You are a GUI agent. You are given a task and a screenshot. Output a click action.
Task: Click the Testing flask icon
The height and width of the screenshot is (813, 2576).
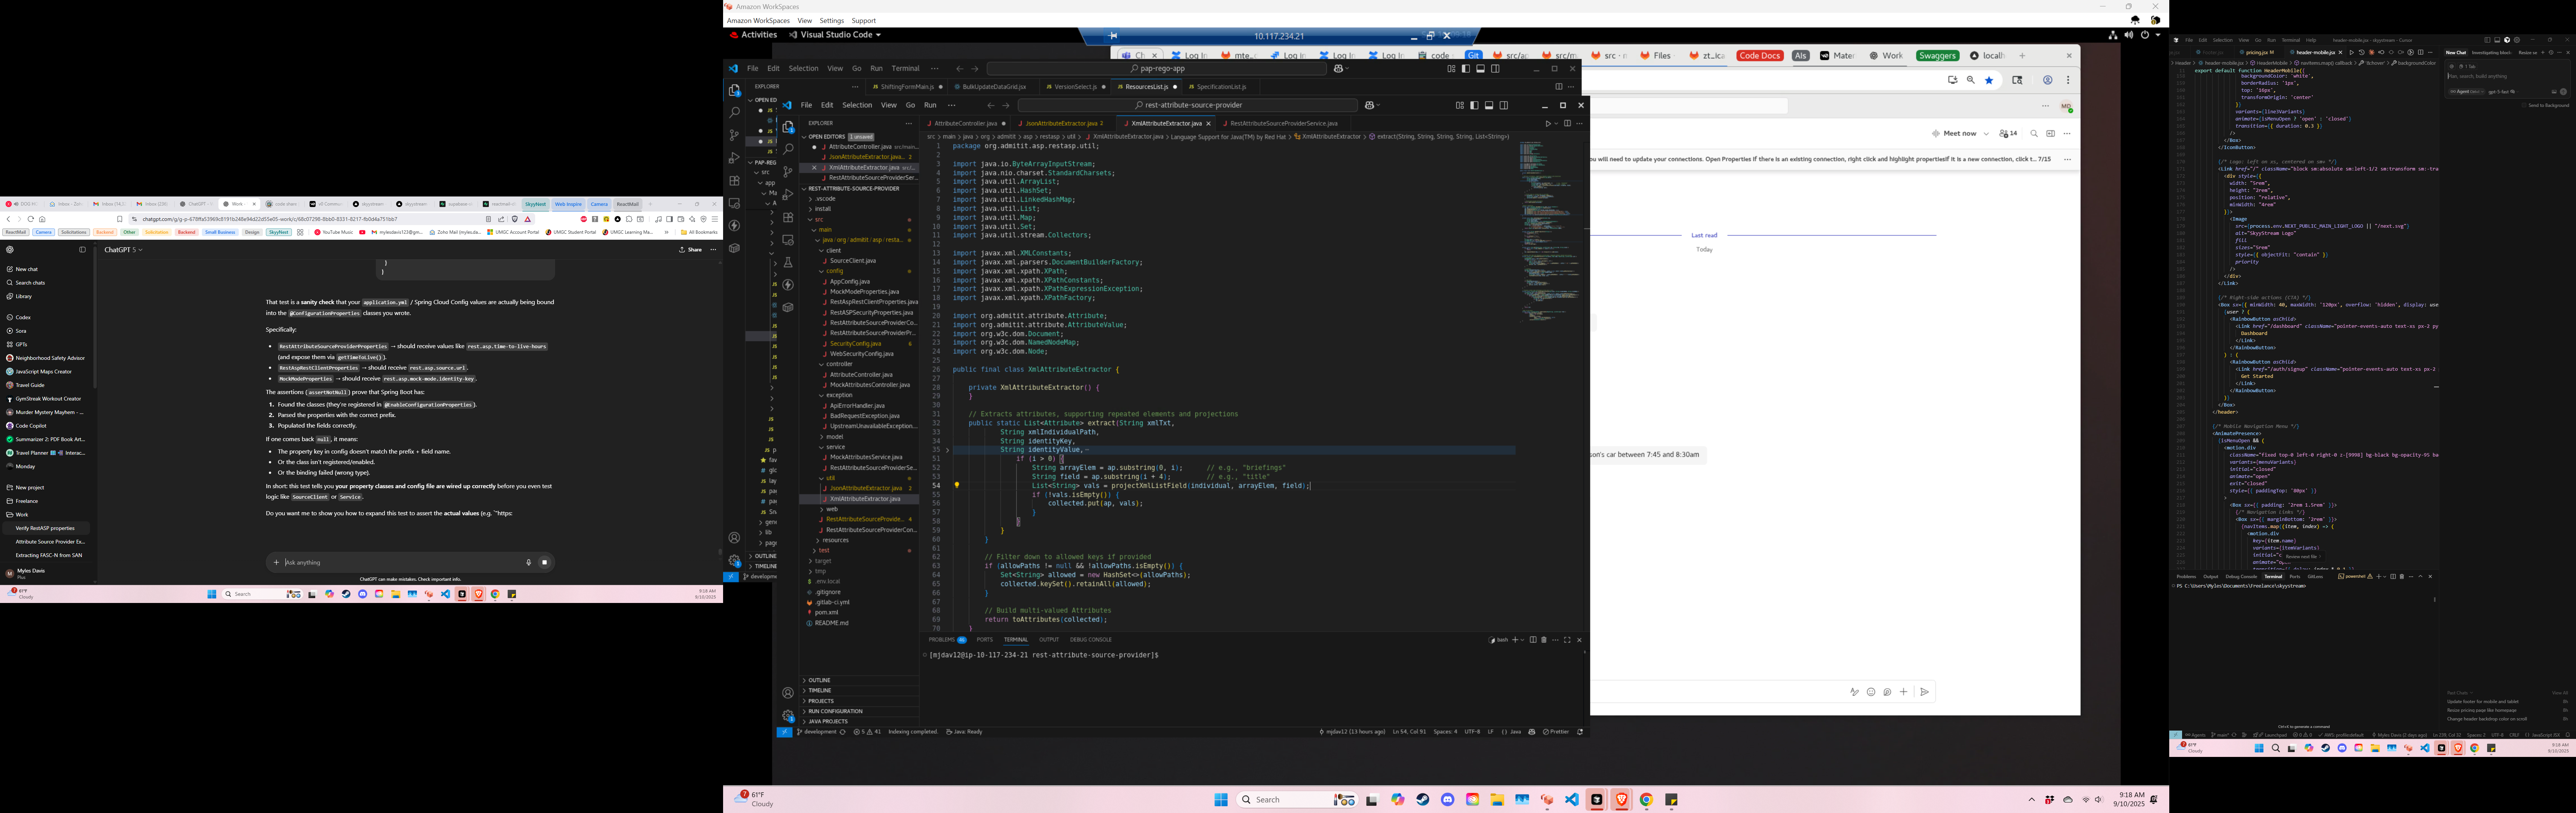coord(788,262)
